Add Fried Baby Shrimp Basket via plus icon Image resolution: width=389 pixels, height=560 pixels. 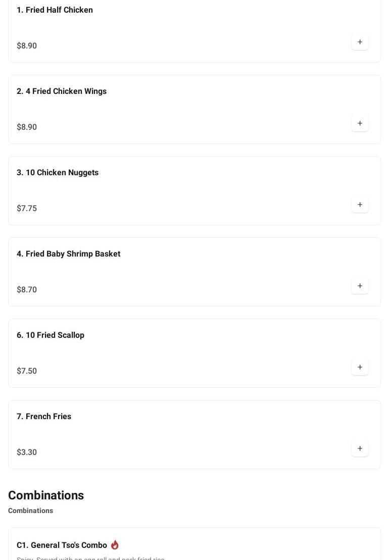pyautogui.click(x=360, y=286)
